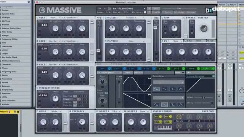Toggle OSC1 on/off power button
244x137 pixels.
[37, 18]
